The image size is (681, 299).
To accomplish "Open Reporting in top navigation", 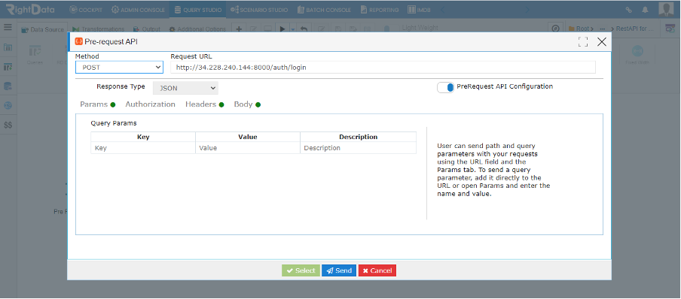I will click(380, 10).
